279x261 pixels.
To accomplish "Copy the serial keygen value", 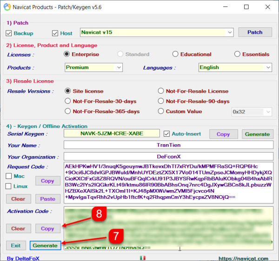I will [224, 134].
